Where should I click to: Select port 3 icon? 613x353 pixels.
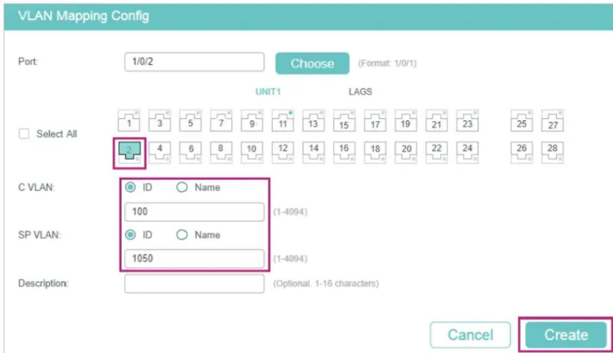tap(160, 121)
